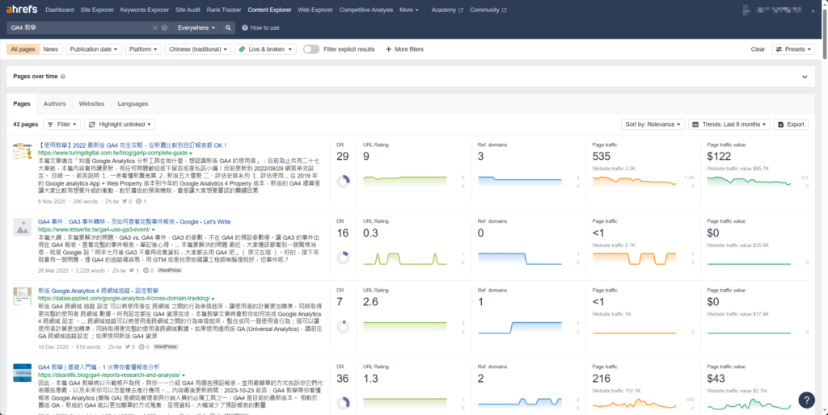Select the All pages filter

pos(23,49)
